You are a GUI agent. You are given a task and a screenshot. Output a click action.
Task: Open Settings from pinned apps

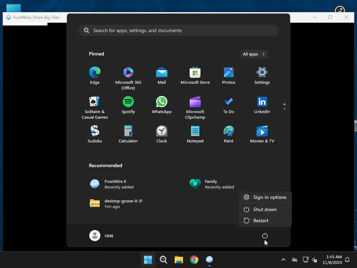[x=262, y=76]
